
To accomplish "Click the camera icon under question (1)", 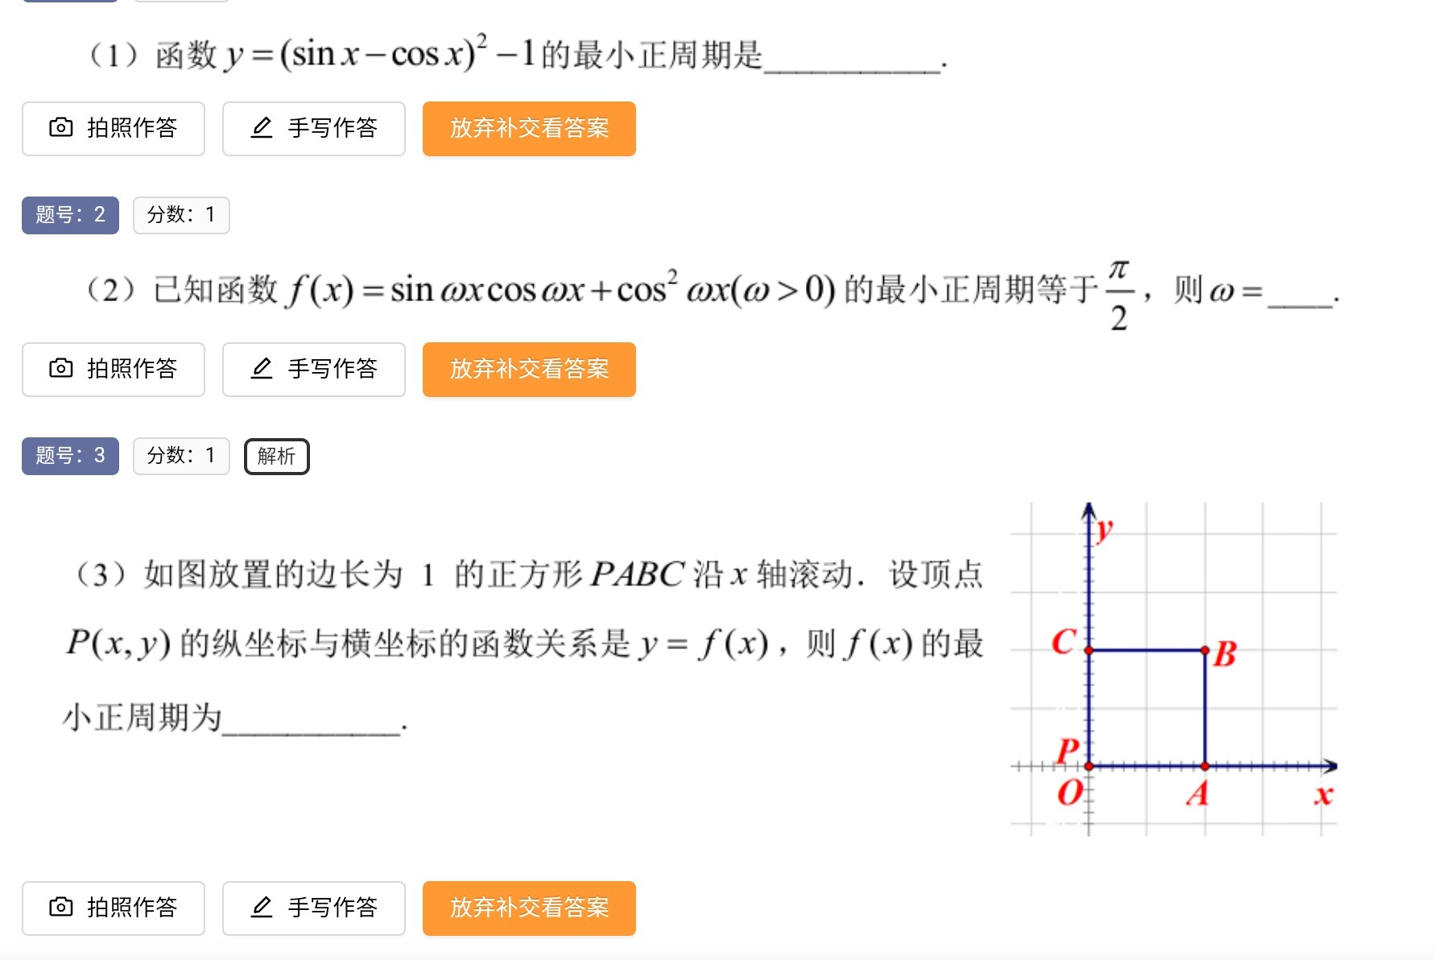I will [61, 127].
